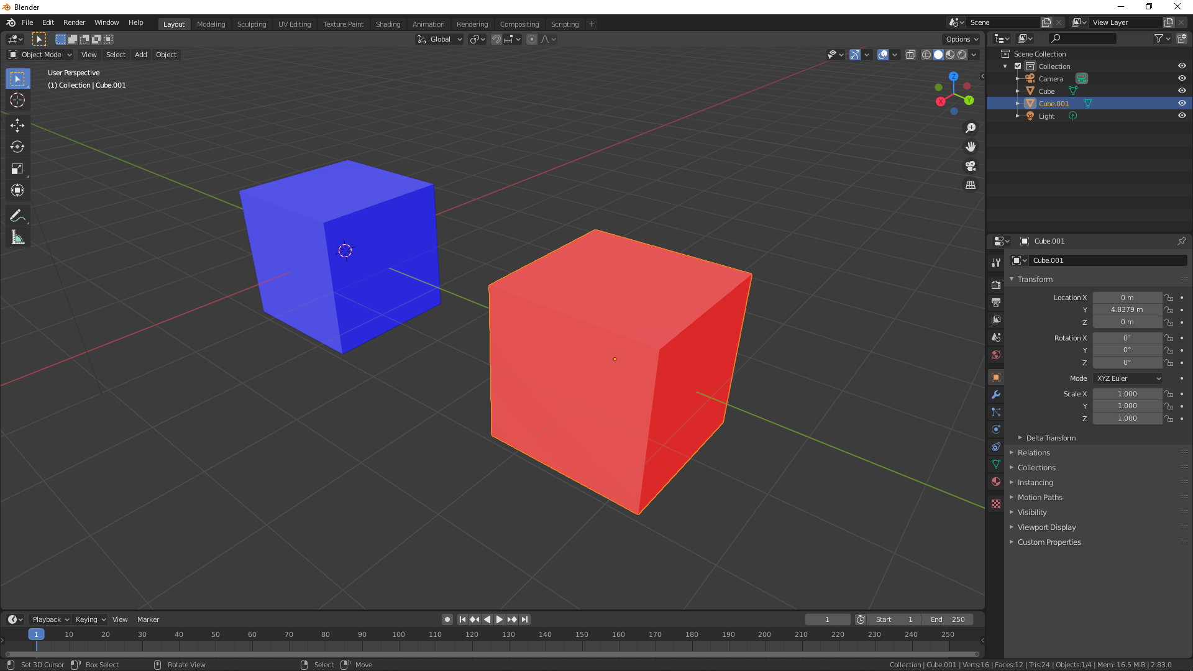This screenshot has height=671, width=1193.
Task: Open the View Layer properties tab
Action: [x=996, y=319]
